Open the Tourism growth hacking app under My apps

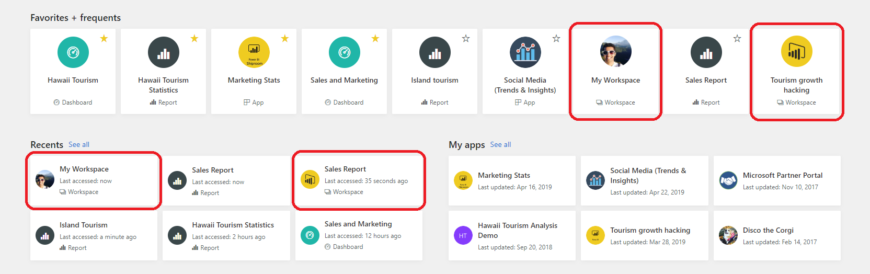pos(645,236)
